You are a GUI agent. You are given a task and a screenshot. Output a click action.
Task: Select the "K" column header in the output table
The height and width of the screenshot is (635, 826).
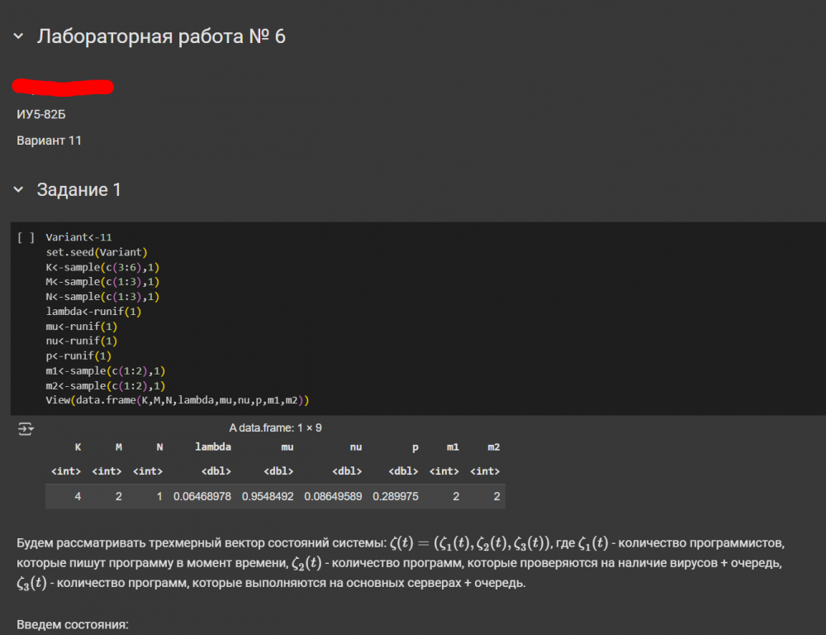(78, 446)
